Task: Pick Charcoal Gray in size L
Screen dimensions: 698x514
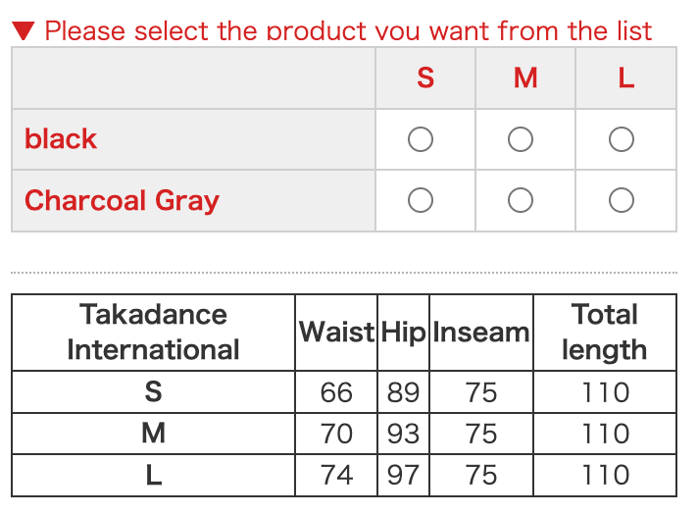Action: 621,201
